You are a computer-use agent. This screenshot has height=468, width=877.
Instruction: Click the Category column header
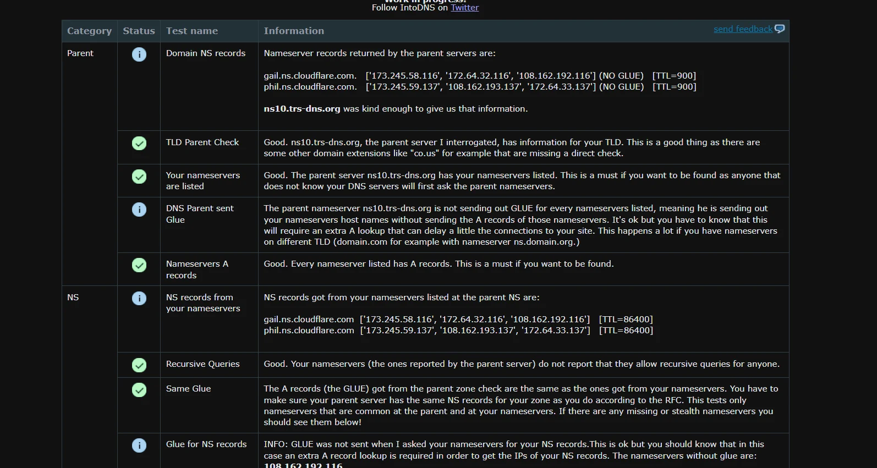(x=89, y=31)
